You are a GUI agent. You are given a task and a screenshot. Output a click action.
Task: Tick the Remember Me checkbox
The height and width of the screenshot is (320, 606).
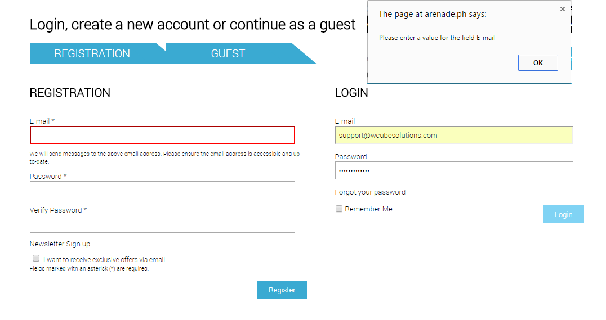pyautogui.click(x=339, y=209)
